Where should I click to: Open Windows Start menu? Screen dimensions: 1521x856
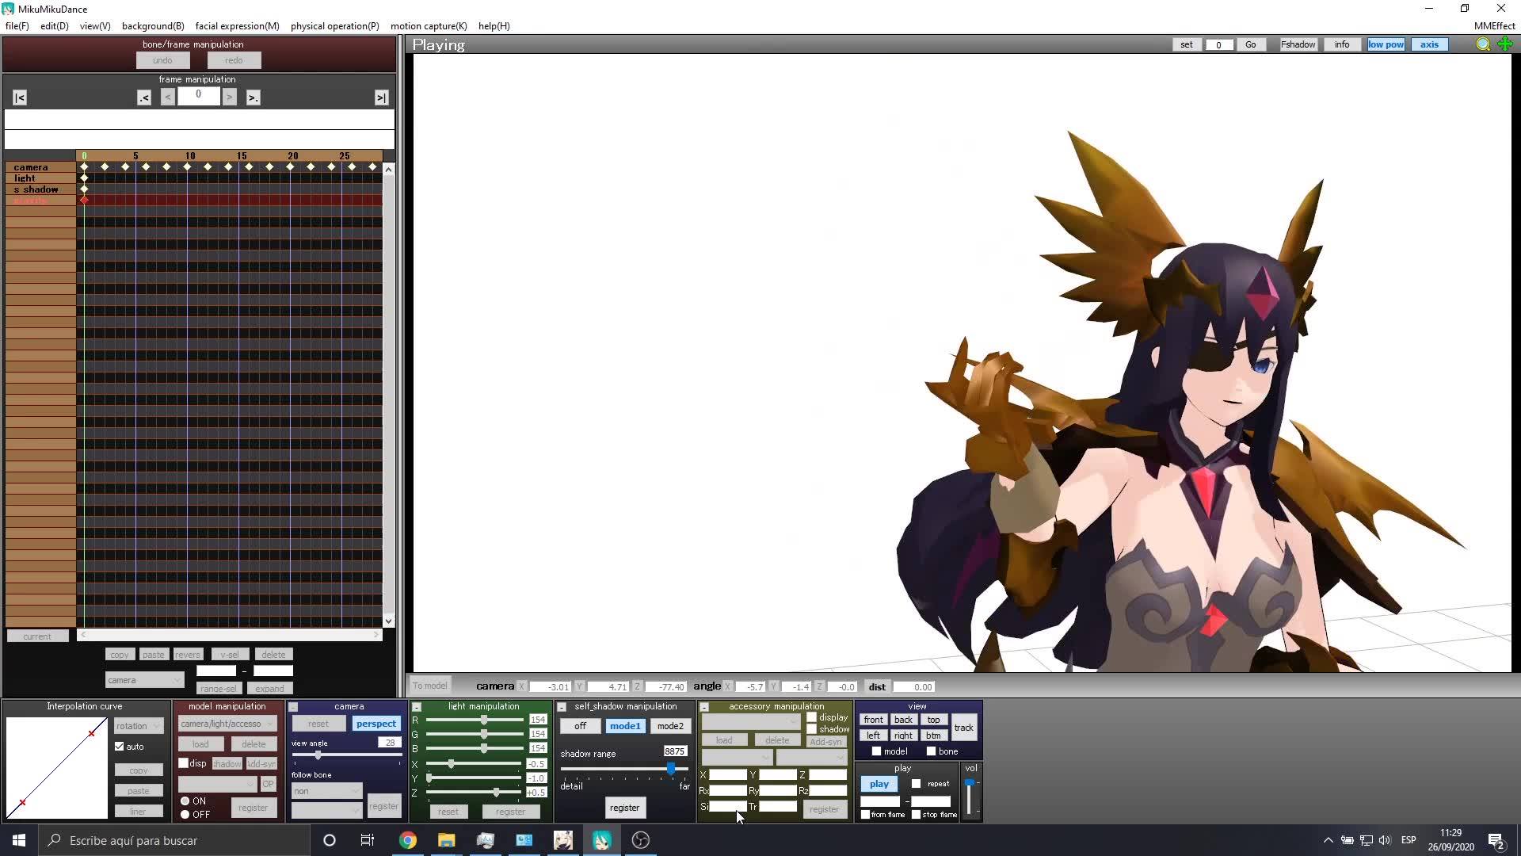point(19,840)
